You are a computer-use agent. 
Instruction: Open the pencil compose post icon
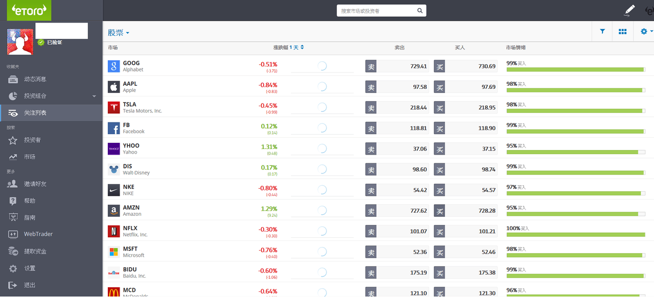(x=629, y=10)
